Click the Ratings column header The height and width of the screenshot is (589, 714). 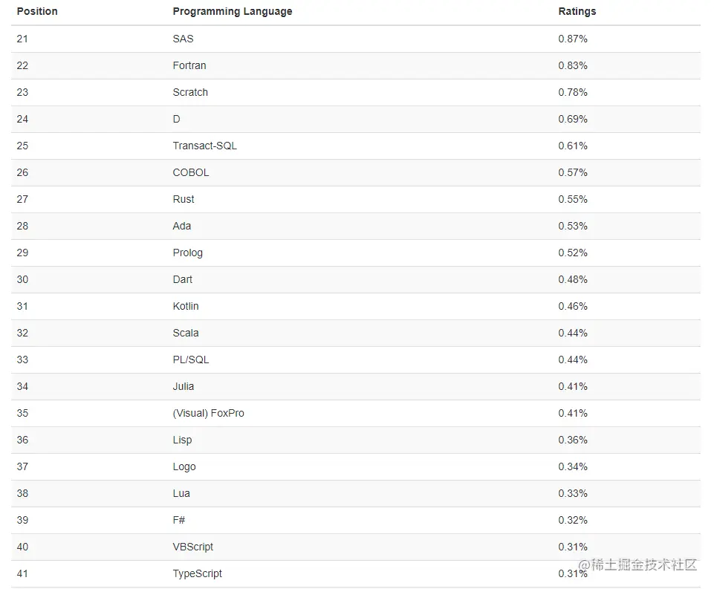pyautogui.click(x=577, y=11)
